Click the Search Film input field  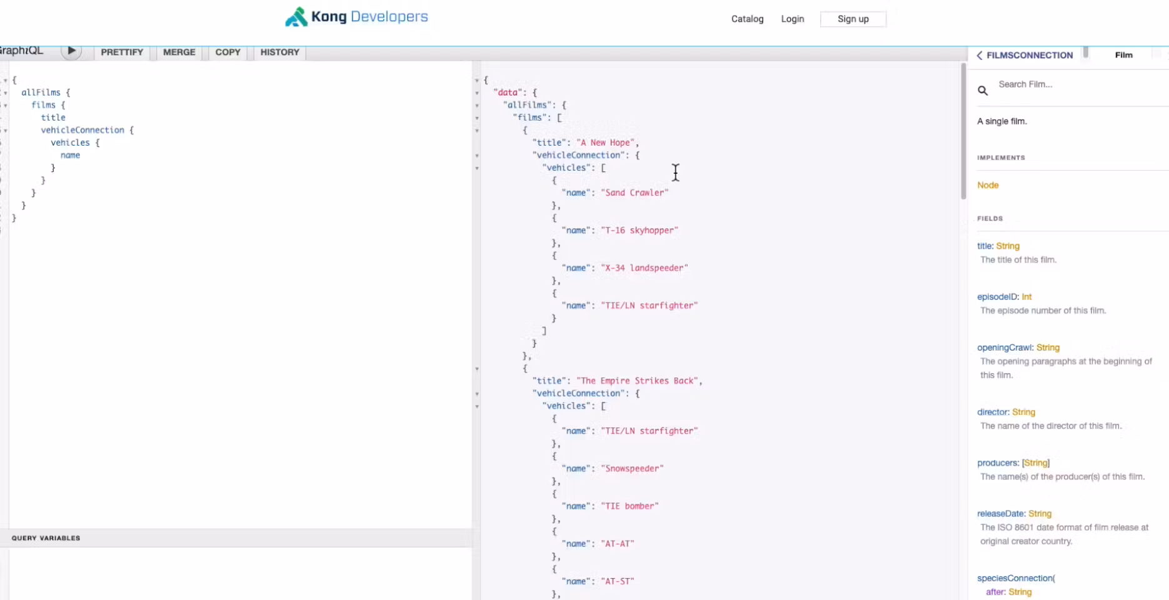(1075, 84)
